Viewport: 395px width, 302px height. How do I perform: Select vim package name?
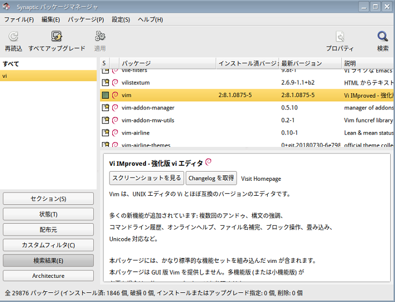127,95
